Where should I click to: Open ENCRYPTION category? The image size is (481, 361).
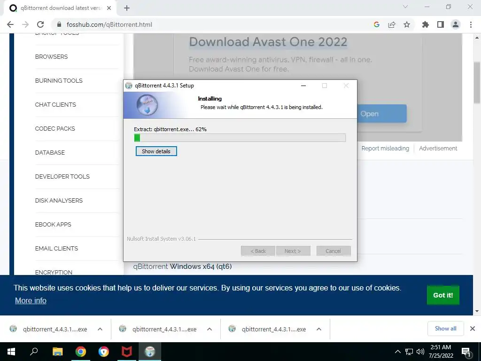[x=54, y=272]
